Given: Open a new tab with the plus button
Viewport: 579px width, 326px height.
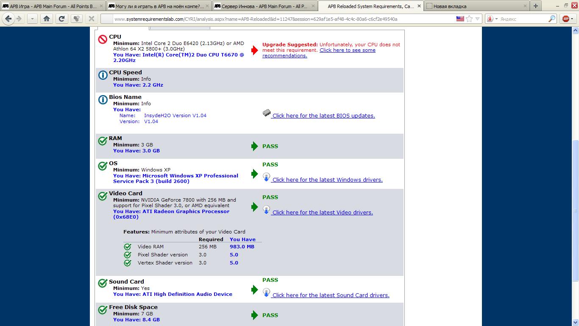Looking at the screenshot, I should [x=535, y=6].
